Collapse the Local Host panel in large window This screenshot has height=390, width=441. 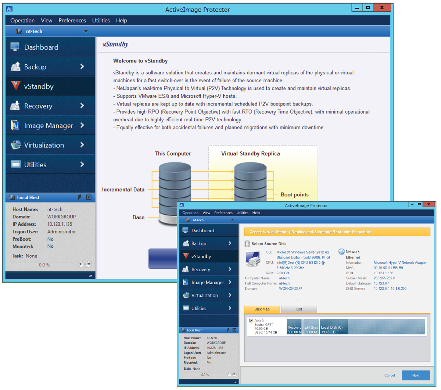pyautogui.click(x=89, y=197)
